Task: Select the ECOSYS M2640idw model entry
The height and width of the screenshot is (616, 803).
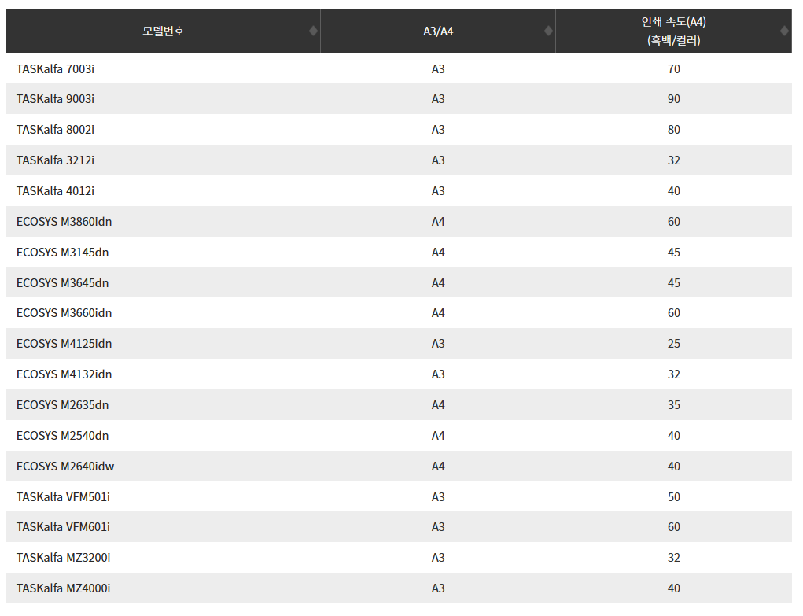Action: coord(65,467)
